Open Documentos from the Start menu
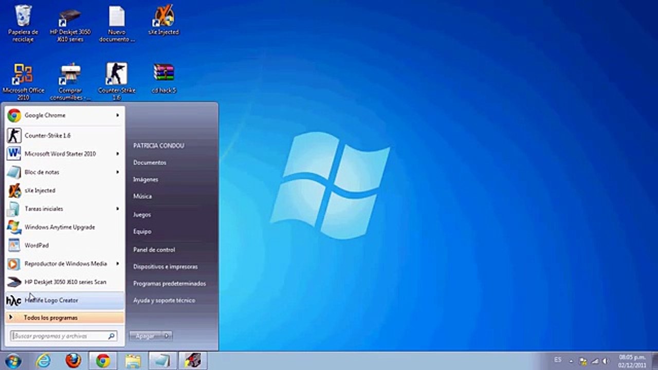This screenshot has height=370, width=658. click(150, 163)
